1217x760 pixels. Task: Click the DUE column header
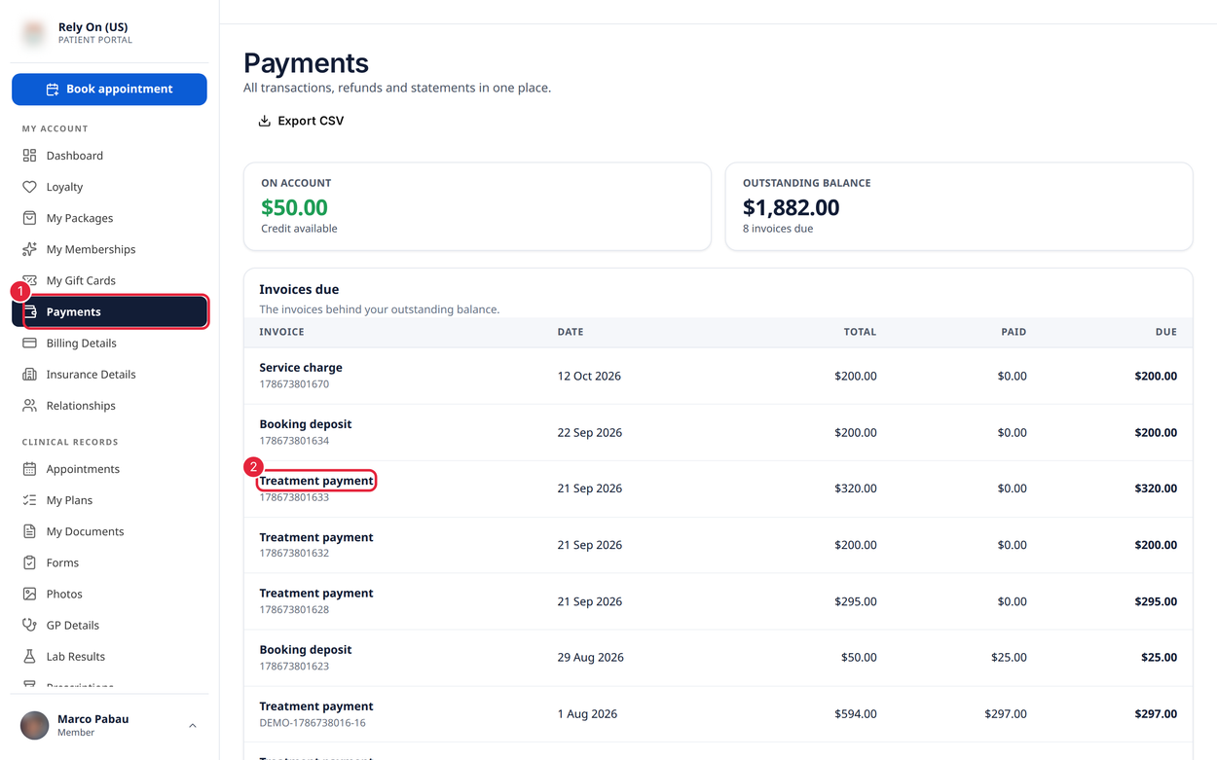click(x=1166, y=332)
